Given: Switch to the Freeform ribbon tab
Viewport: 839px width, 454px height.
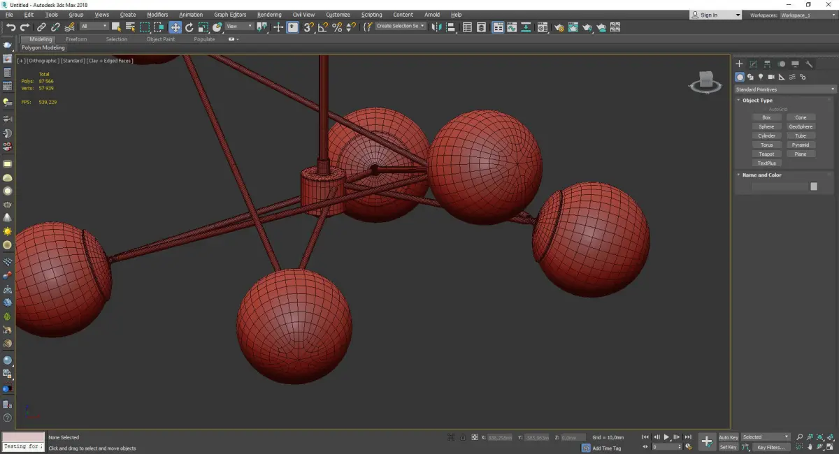Looking at the screenshot, I should pyautogui.click(x=76, y=39).
